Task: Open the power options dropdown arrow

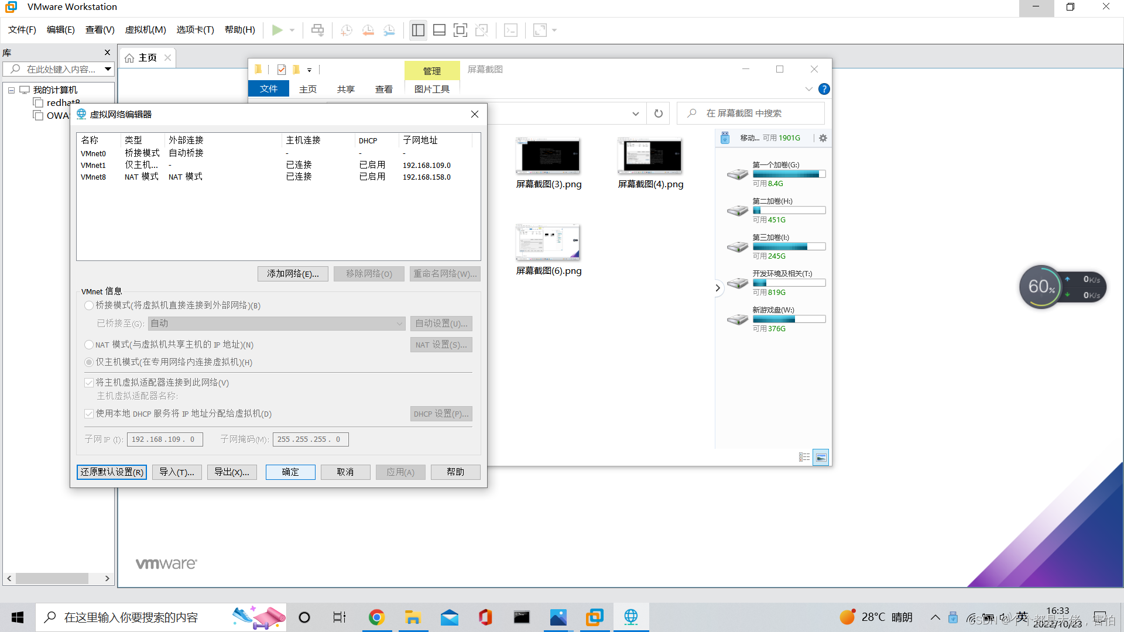Action: click(292, 30)
